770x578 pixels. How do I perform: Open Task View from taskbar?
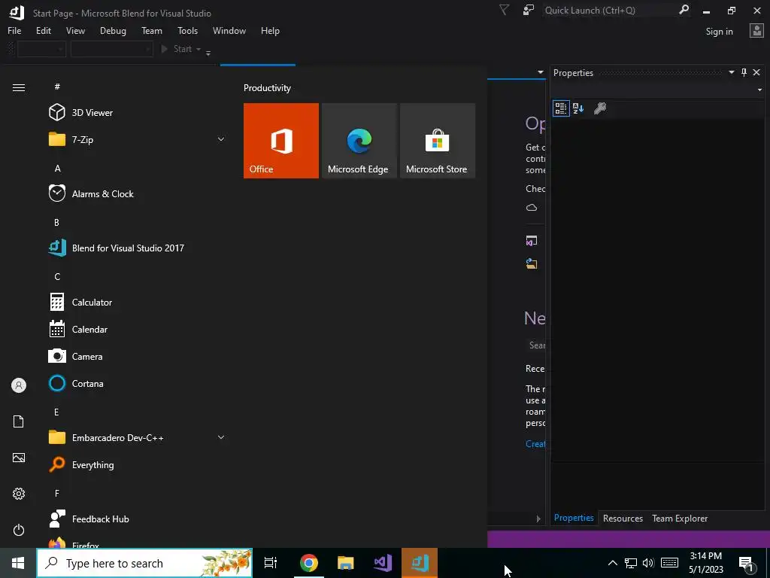point(271,563)
